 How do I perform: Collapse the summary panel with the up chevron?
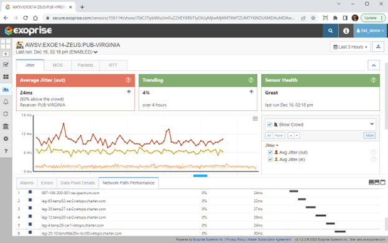[374, 65]
